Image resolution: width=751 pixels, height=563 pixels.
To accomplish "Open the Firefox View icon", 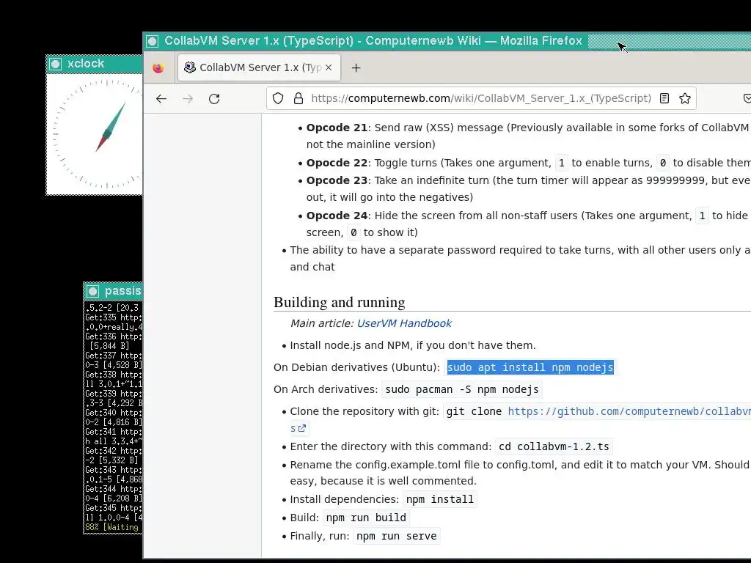I will pos(158,68).
